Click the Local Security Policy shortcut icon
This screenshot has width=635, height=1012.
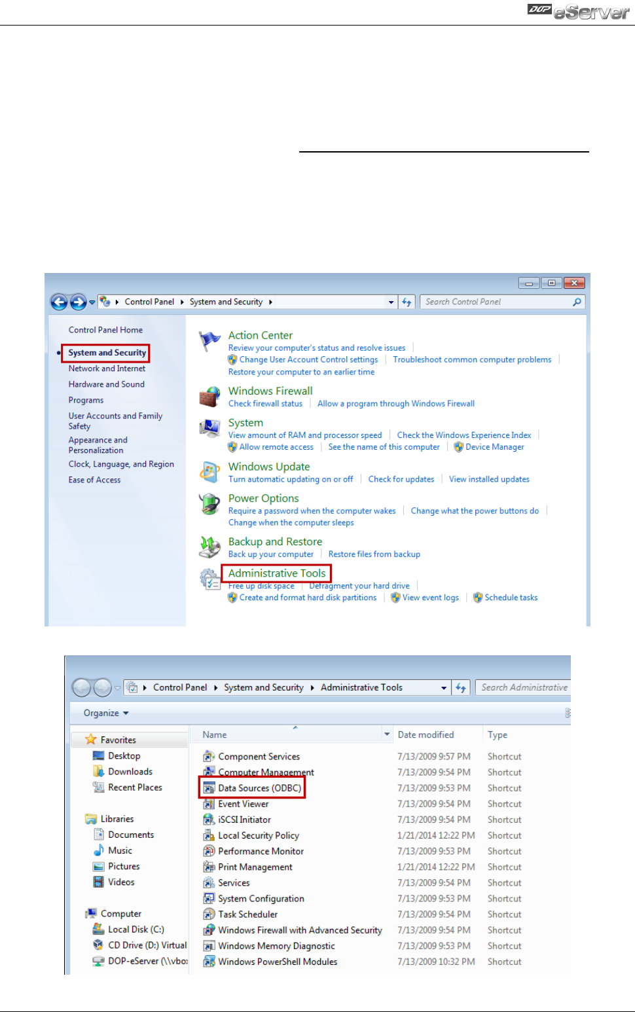click(x=209, y=835)
